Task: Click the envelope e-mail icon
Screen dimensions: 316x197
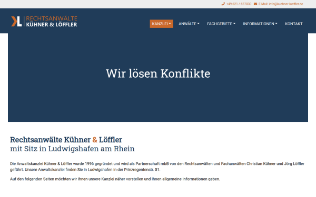Action: coord(255,4)
